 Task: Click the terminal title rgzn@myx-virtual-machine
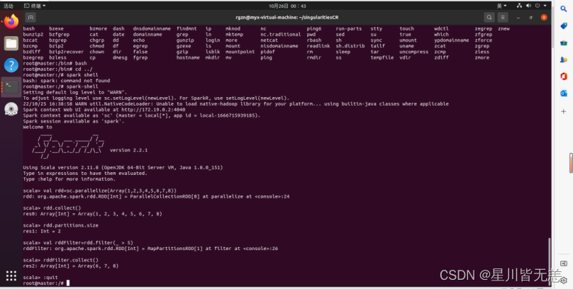(287, 17)
